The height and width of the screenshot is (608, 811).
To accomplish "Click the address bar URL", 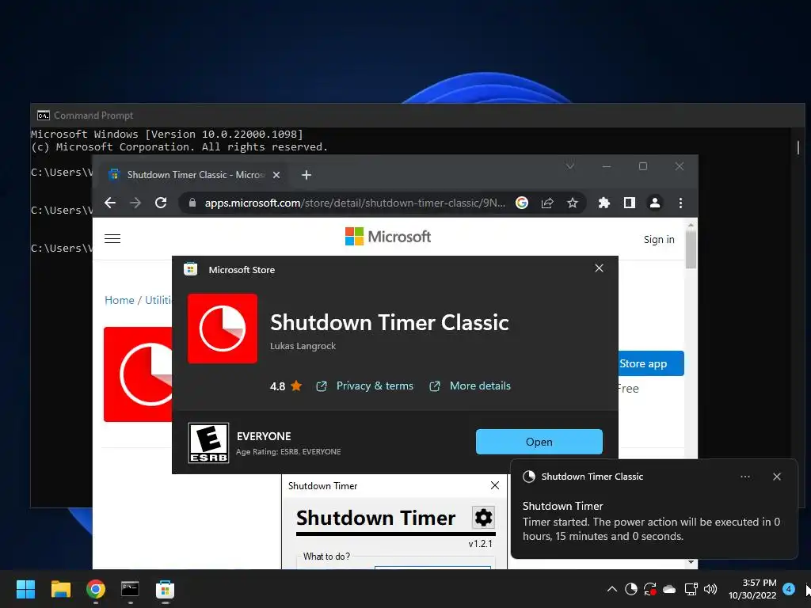I will [x=355, y=203].
